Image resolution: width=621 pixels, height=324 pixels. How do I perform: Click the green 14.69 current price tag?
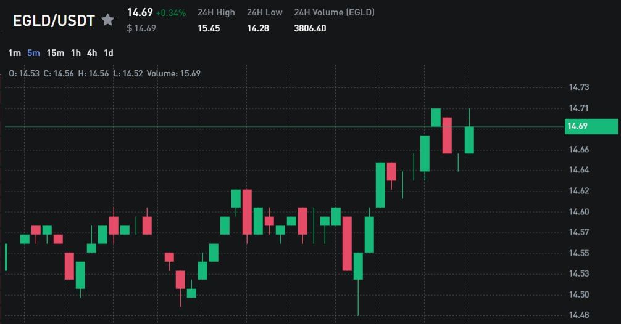click(591, 126)
